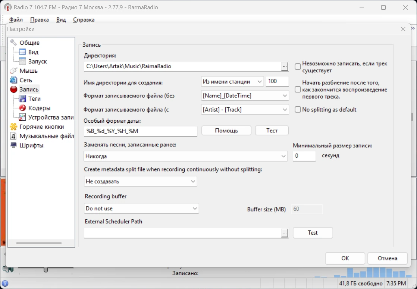Open the Мышь mouse settings icon
Viewport: 417px width, 289px height.
[13, 71]
